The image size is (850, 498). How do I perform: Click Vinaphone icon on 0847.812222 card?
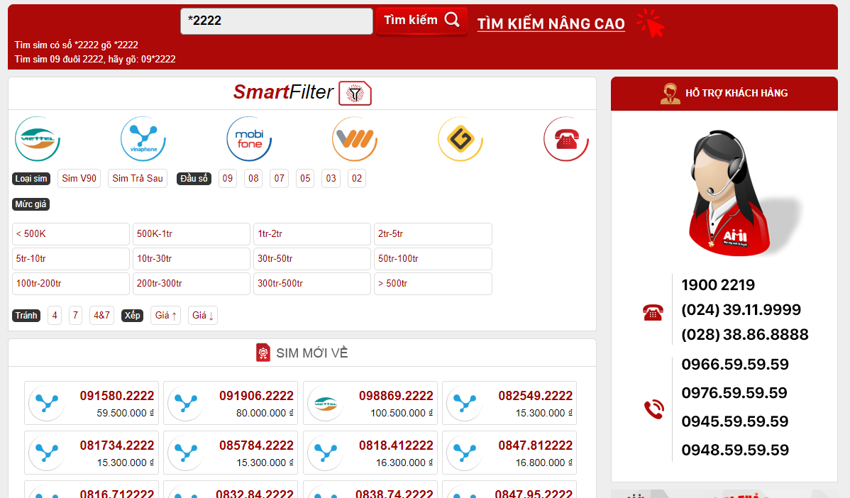click(x=465, y=453)
